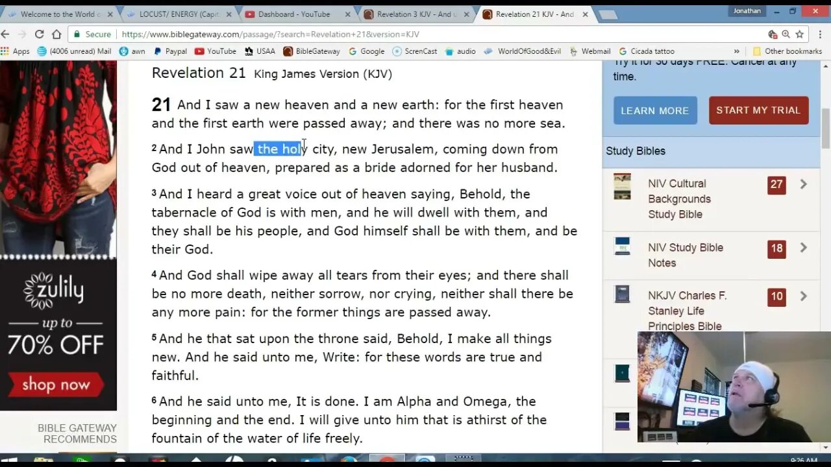Open the Other bookmarks folder
Viewport: 831px width, 467px height.
click(788, 51)
